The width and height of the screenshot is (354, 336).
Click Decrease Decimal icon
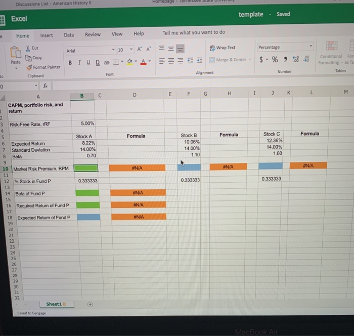(306, 59)
